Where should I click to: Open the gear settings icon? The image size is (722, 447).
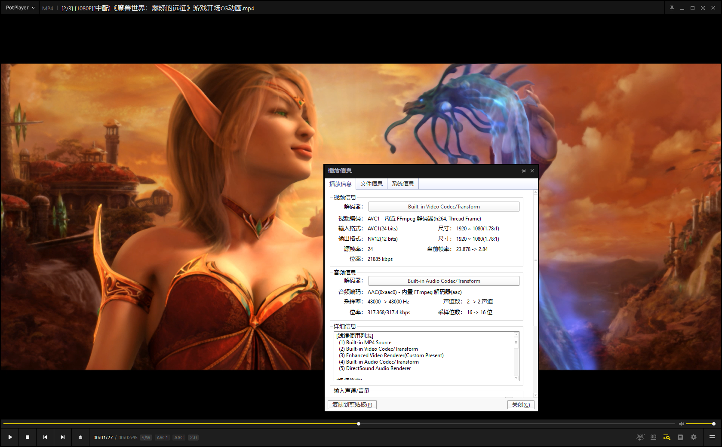point(693,437)
